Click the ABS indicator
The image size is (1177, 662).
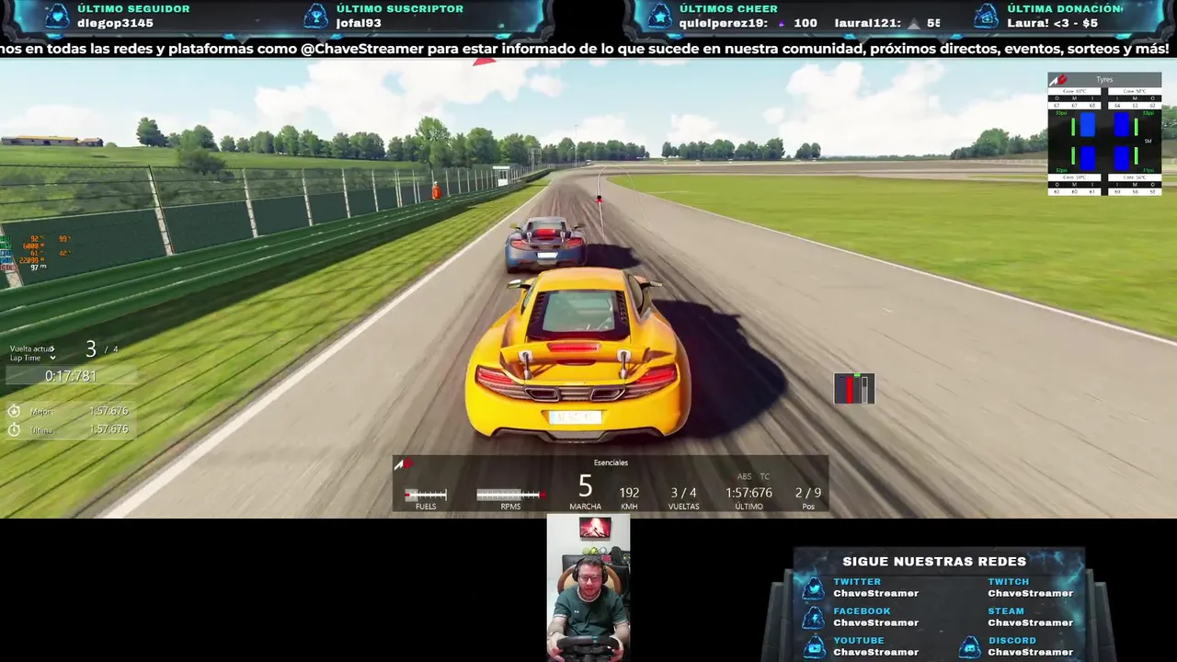pyautogui.click(x=744, y=476)
